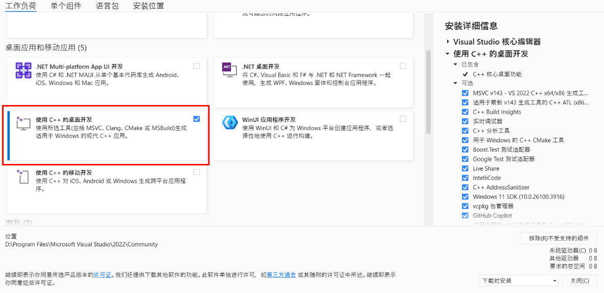604x293 pixels.
Task: Uncheck vcpkg 包管理器 component
Action: pos(466,206)
